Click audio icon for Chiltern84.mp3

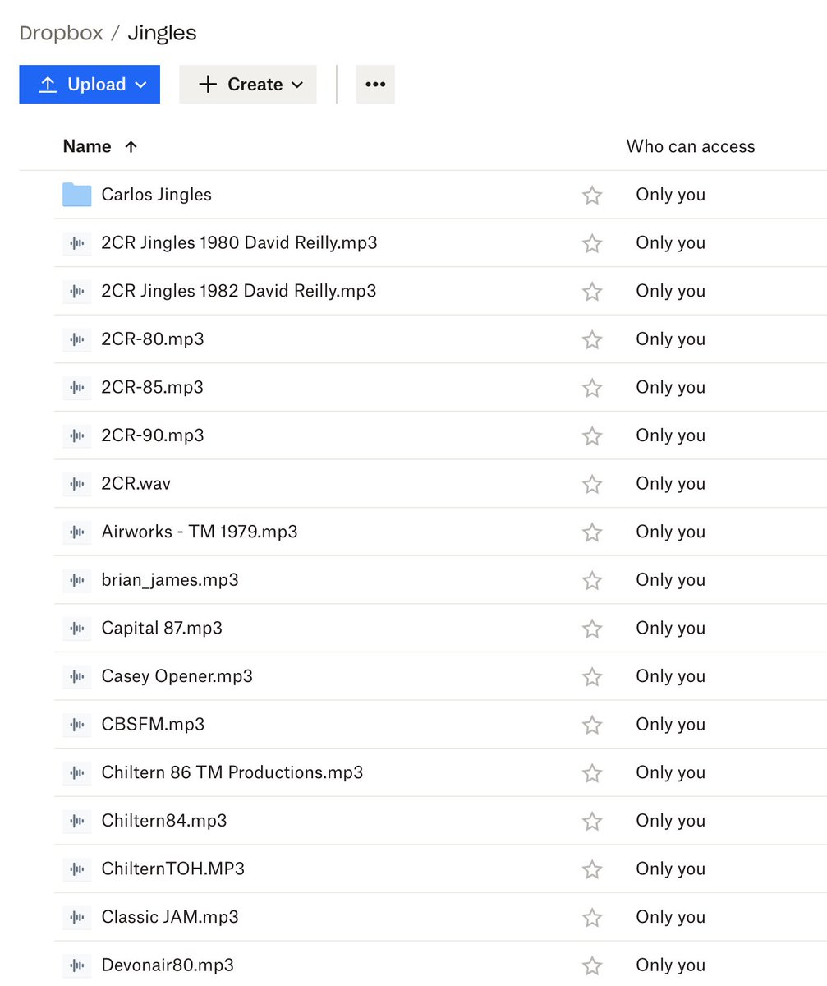coord(77,821)
